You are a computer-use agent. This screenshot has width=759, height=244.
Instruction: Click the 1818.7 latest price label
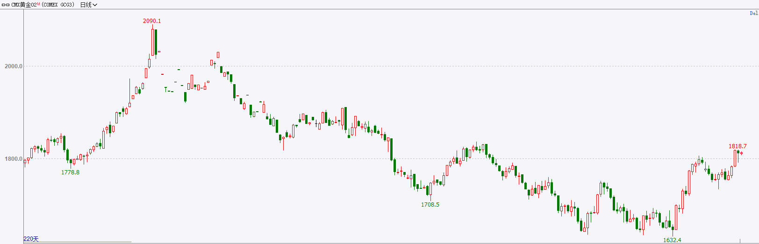(738, 146)
